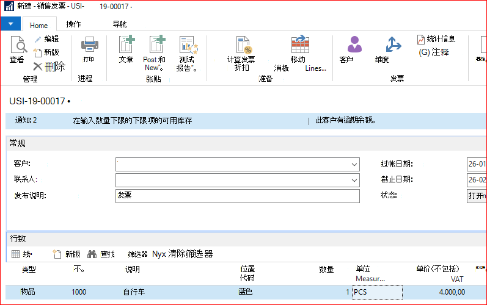This screenshot has width=487, height=305.
Task: Click the Description (说明) column header
Action: point(132,270)
